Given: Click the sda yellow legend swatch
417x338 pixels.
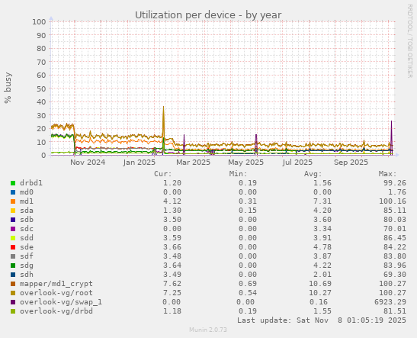Looking at the screenshot, I should coord(13,211).
